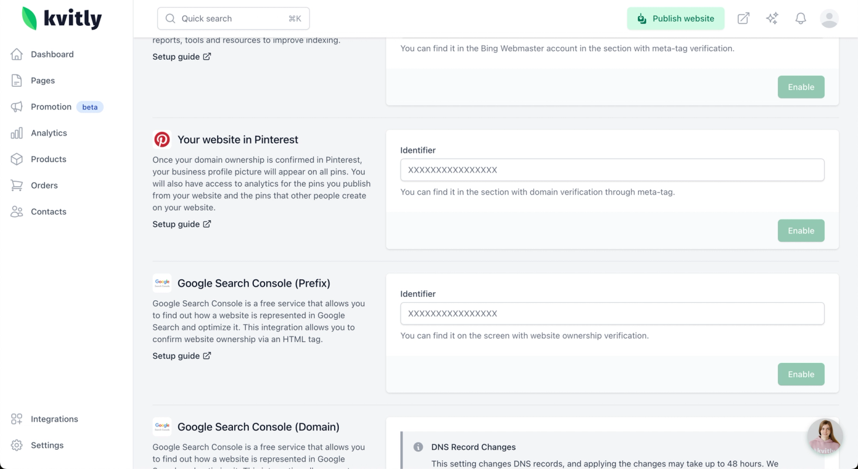858x469 pixels.
Task: Open Contacts in the sidebar
Action: [x=49, y=212]
